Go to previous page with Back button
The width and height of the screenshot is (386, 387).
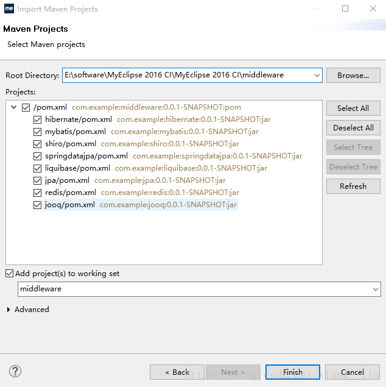(x=177, y=372)
